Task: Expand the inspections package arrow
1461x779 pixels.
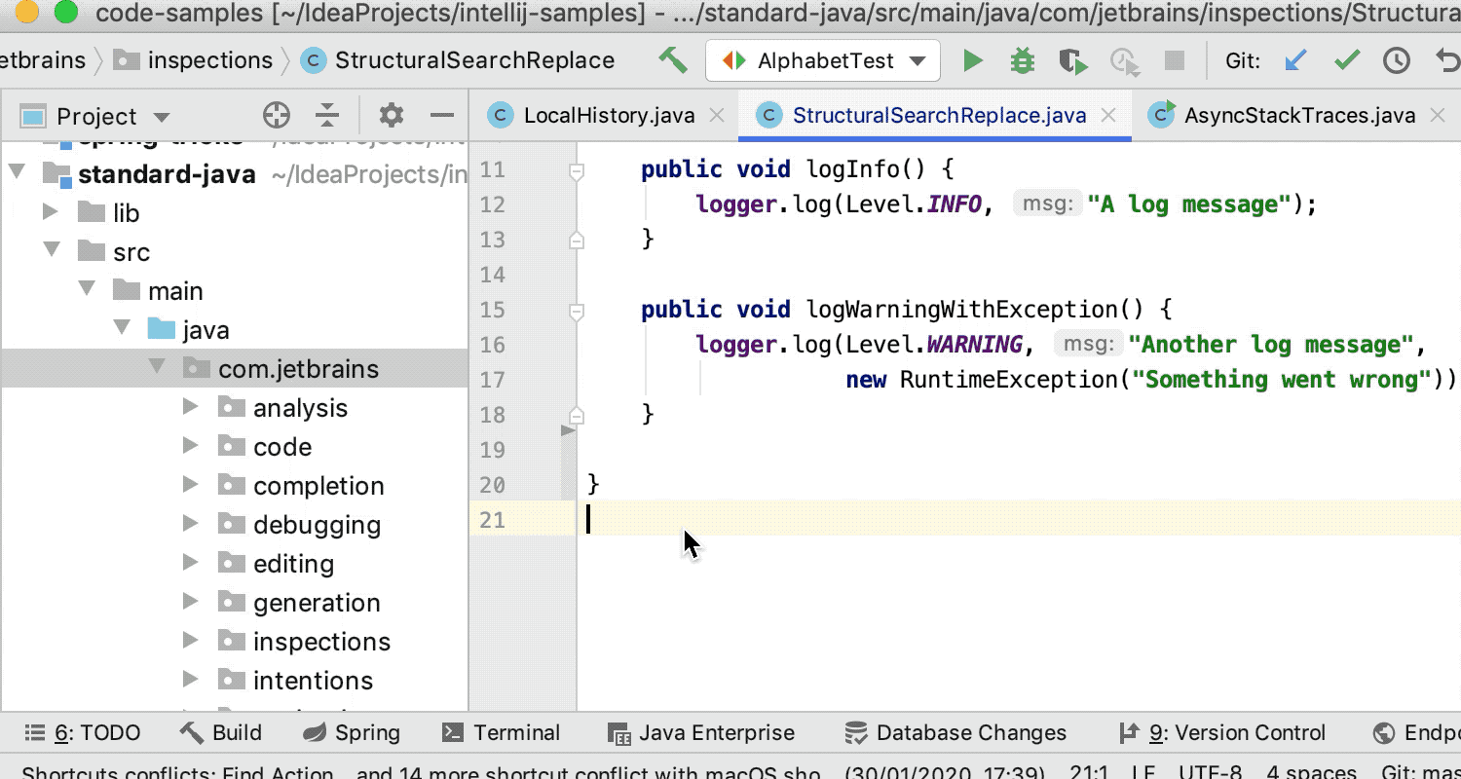Action: tap(191, 641)
